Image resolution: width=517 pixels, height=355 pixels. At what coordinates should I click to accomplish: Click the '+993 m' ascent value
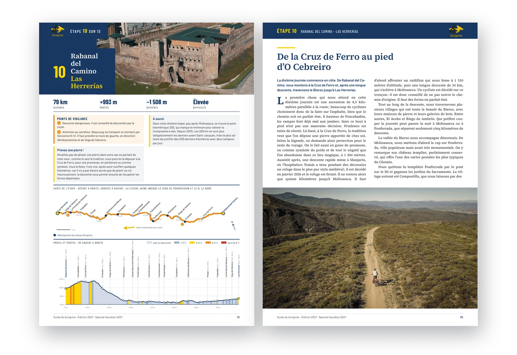pos(109,102)
